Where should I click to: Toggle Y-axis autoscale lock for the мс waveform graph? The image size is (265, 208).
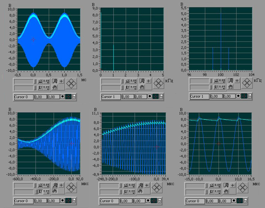coord(40,88)
